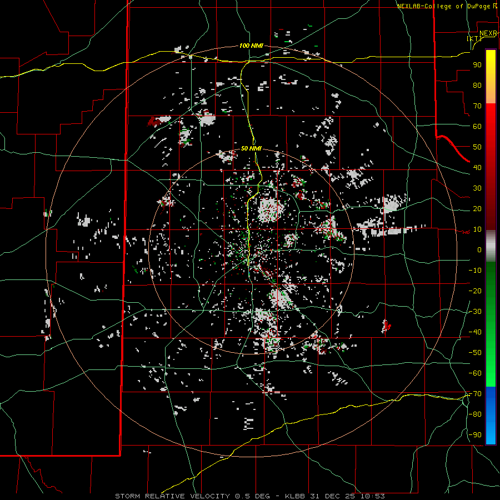Click the -10 value on velocity scale
Image resolution: width=500 pixels, height=500 pixels.
pyautogui.click(x=475, y=271)
